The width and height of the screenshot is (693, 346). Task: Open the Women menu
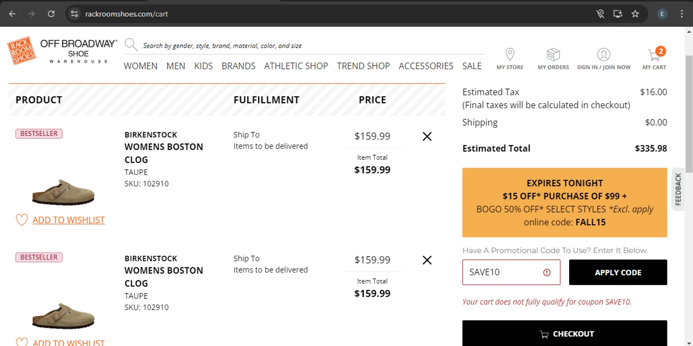(140, 66)
